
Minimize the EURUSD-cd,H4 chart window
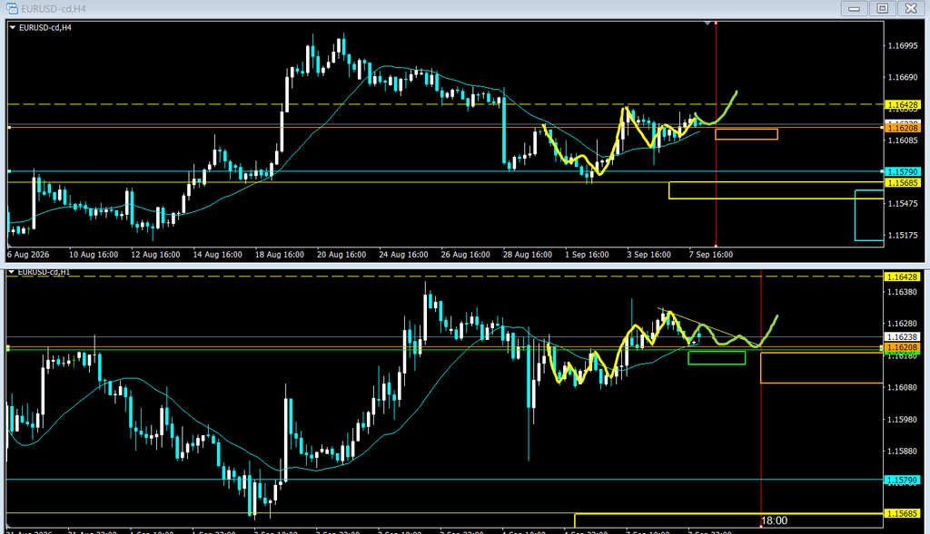pyautogui.click(x=854, y=8)
